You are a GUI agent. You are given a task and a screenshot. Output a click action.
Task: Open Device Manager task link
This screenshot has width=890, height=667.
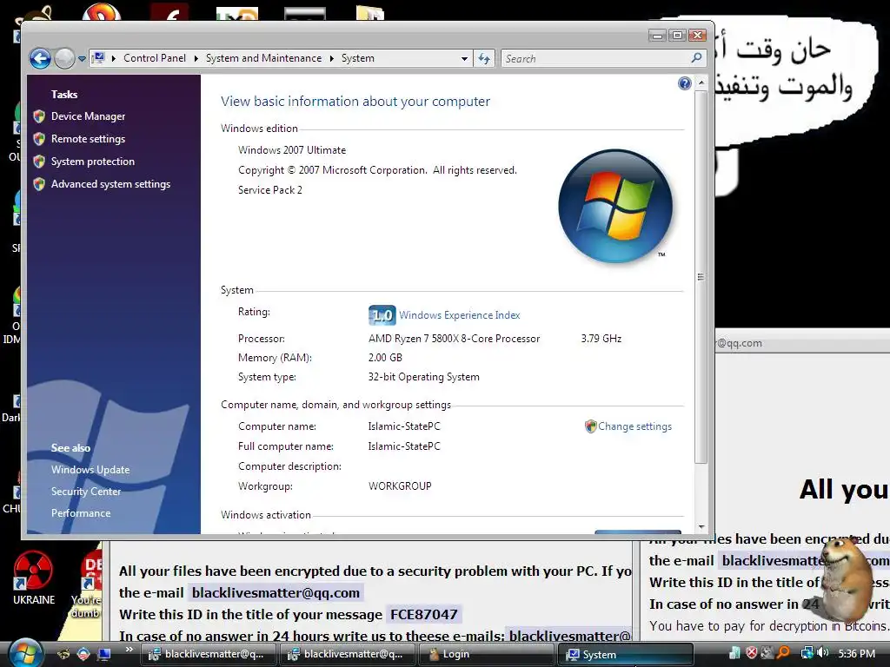(x=88, y=116)
